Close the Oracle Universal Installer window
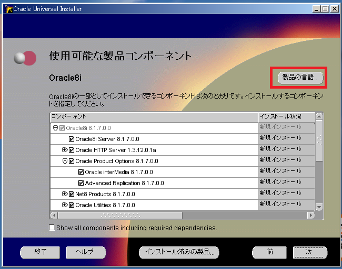This screenshot has width=342, height=269. click(334, 9)
